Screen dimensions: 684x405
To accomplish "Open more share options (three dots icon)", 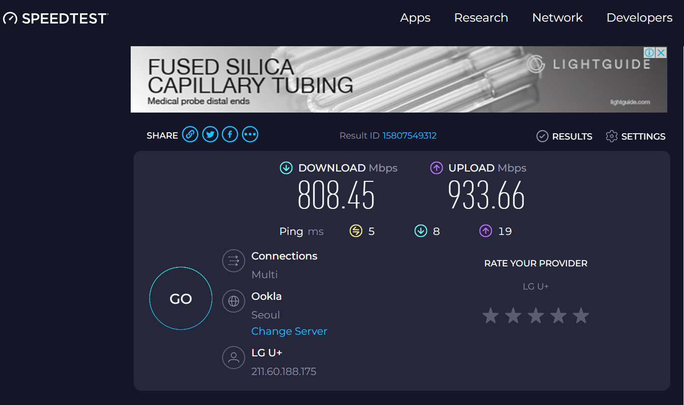I will pyautogui.click(x=250, y=134).
